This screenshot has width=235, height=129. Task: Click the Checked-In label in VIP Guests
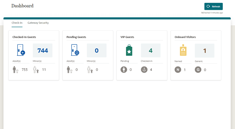[147, 61]
